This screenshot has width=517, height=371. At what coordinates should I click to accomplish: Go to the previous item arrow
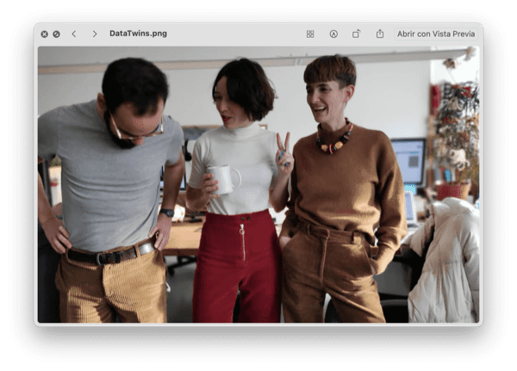[x=74, y=34]
